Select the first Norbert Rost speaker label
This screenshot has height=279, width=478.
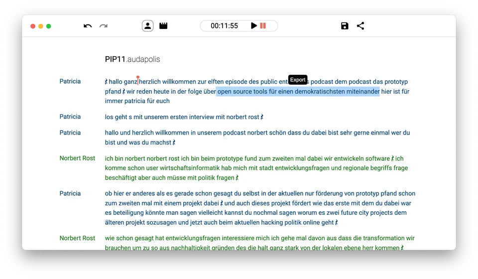coord(77,158)
